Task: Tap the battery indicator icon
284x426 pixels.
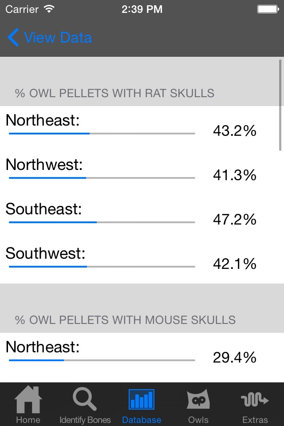Action: coord(268,9)
